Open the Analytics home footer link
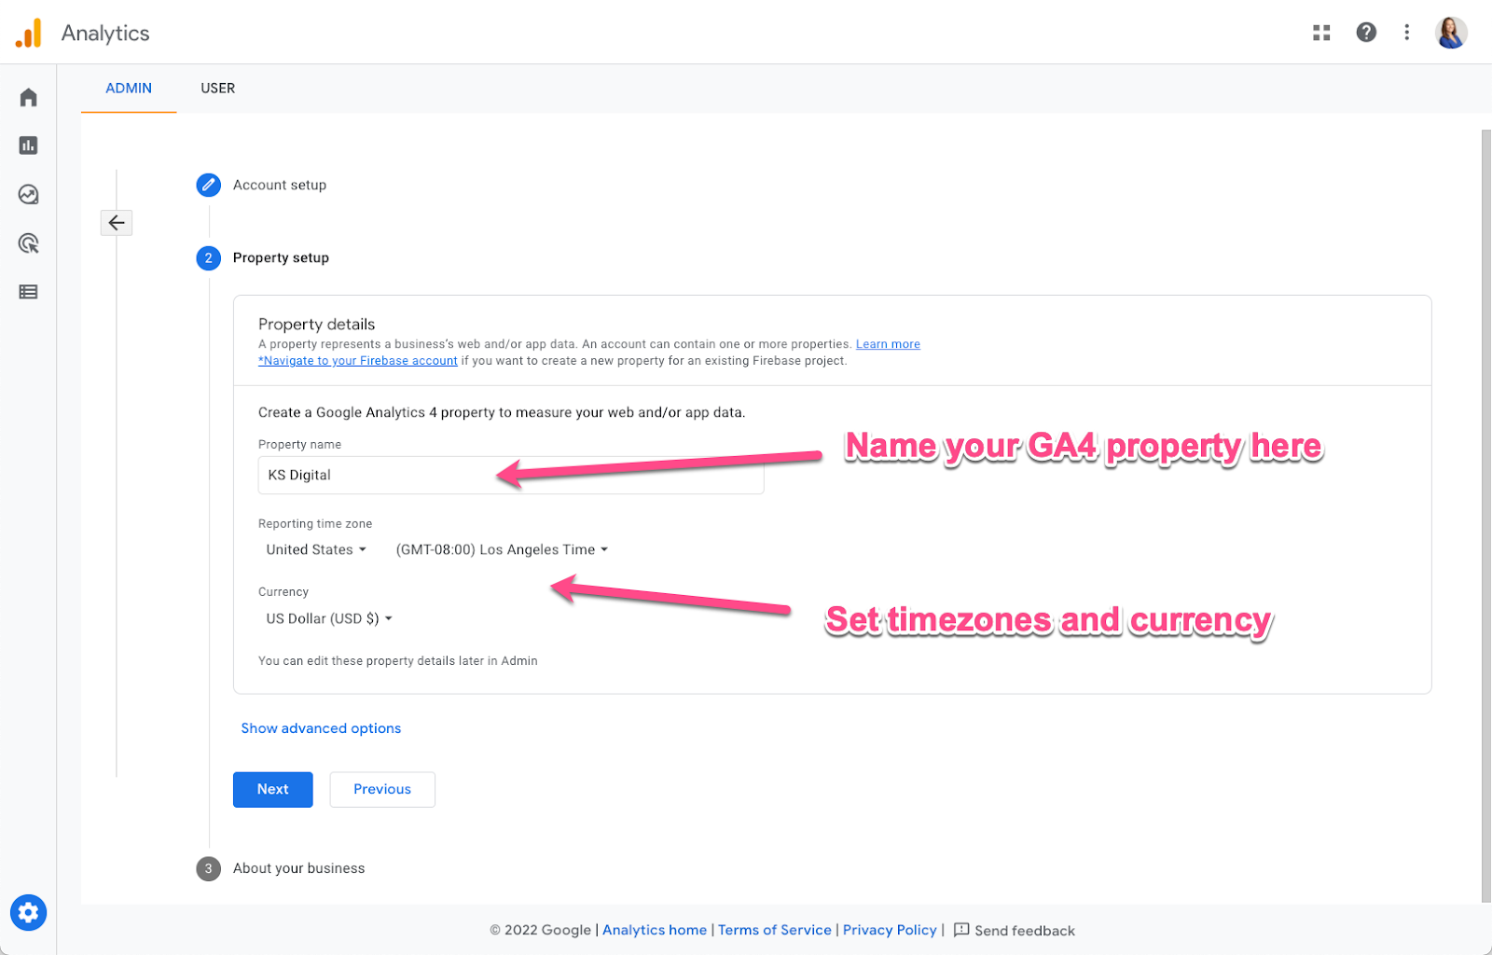Image resolution: width=1492 pixels, height=955 pixels. [x=655, y=930]
